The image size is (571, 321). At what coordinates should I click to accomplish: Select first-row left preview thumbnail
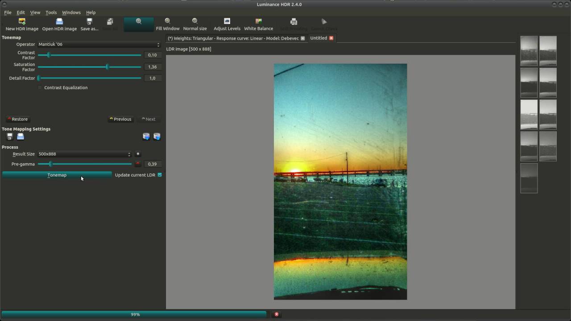pyautogui.click(x=529, y=51)
